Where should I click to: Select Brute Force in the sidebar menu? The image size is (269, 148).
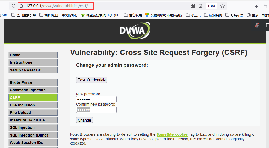click(33, 82)
